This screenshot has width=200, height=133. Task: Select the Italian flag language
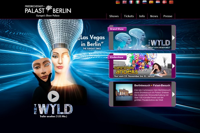click(138, 2)
